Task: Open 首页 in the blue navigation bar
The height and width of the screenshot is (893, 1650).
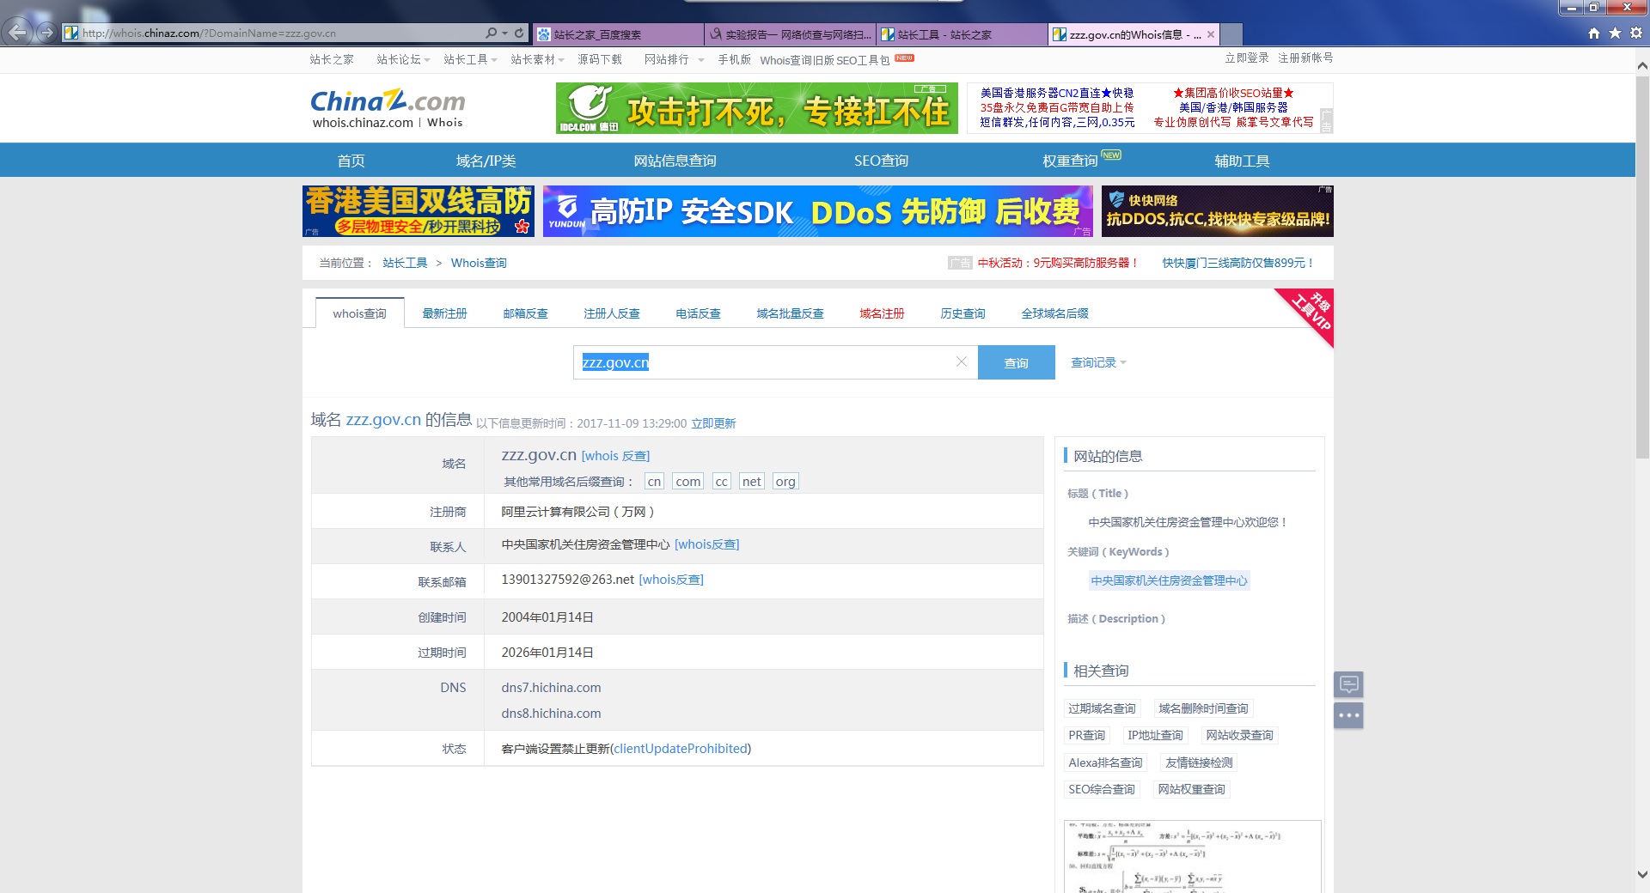Action: tap(351, 161)
